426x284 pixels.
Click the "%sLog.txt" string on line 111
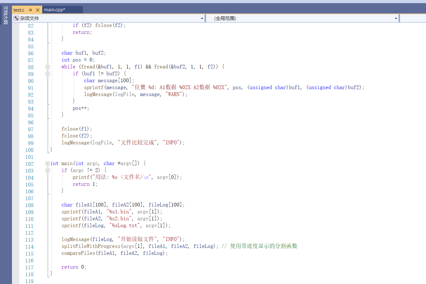[x=125, y=226]
